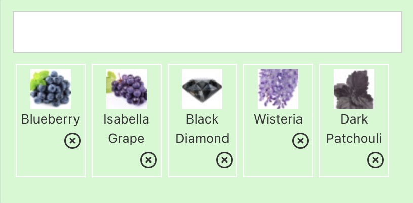Remove Wisteria with its circled x icon
Viewport: 413px width, 203px height.
coord(301,141)
